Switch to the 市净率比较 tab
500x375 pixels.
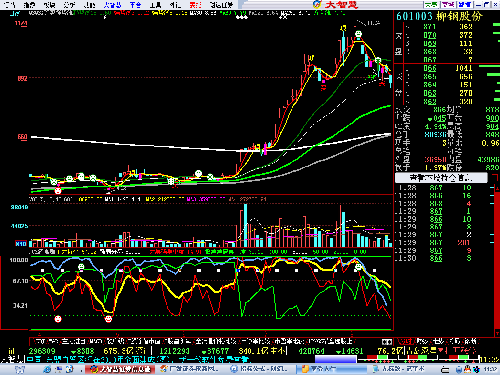click(255, 341)
